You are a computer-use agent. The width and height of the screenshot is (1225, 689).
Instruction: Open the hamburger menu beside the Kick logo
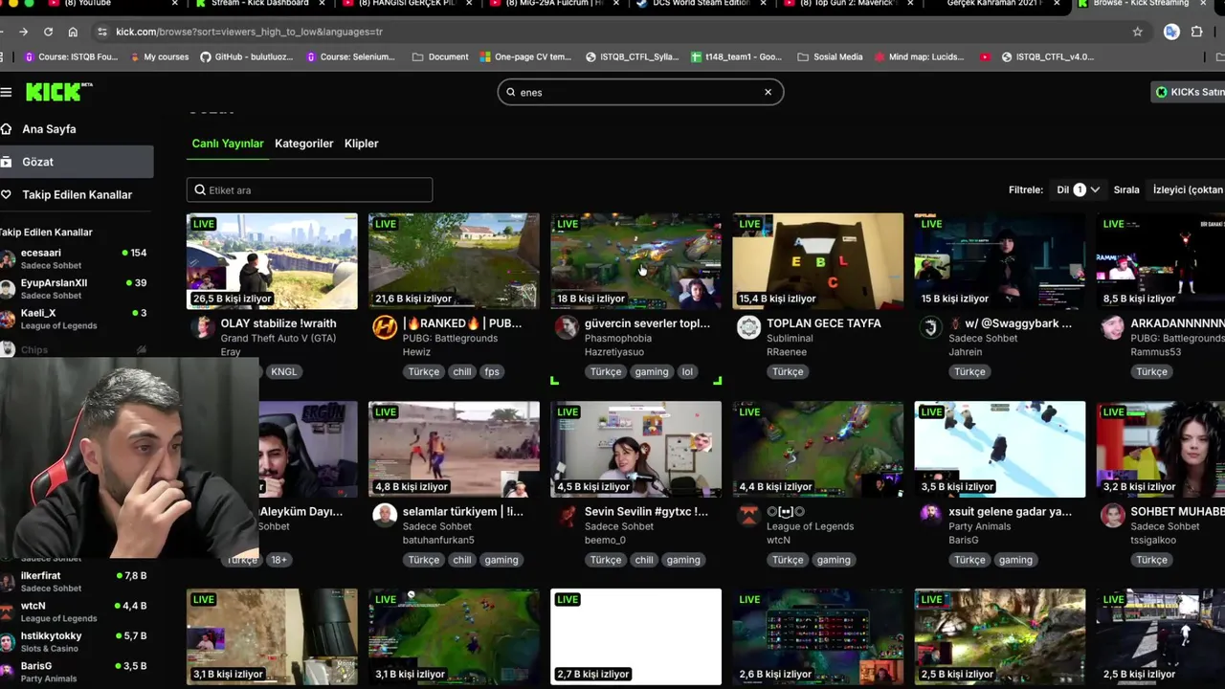(x=7, y=92)
